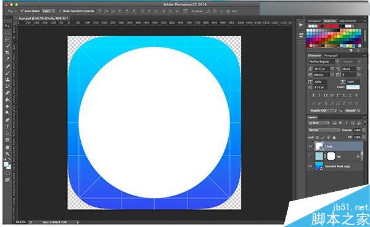Switch to the Navigator tab
The image size is (370, 227).
coord(314,21)
